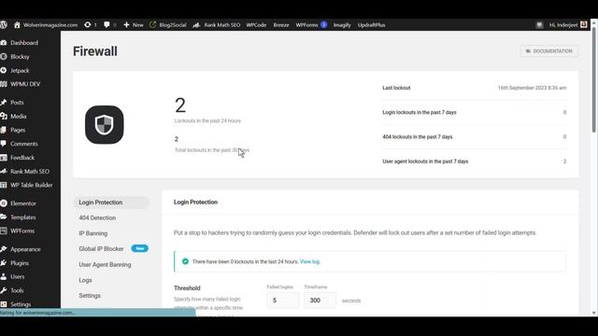Screen dimensions: 598x336
Task: Follow the View log link
Action: [309, 261]
